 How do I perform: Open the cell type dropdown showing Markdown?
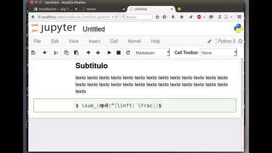pyautogui.click(x=152, y=53)
